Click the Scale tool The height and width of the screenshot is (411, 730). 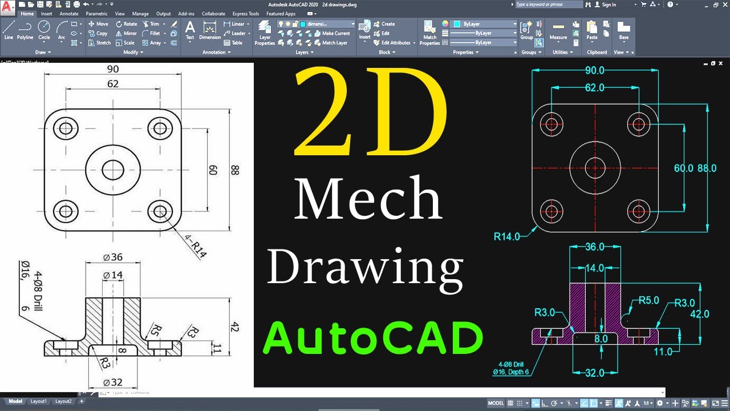tap(125, 43)
